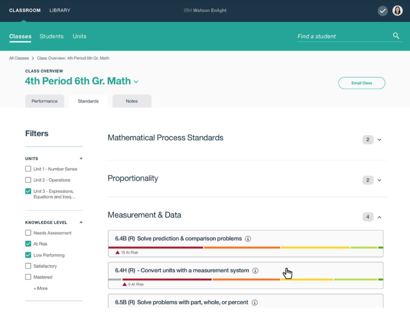
Task: Collapse the Units filter section
Action: click(x=81, y=158)
